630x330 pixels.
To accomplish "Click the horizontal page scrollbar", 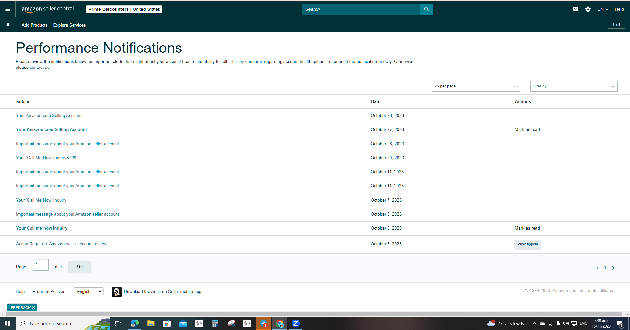I will coord(313,314).
